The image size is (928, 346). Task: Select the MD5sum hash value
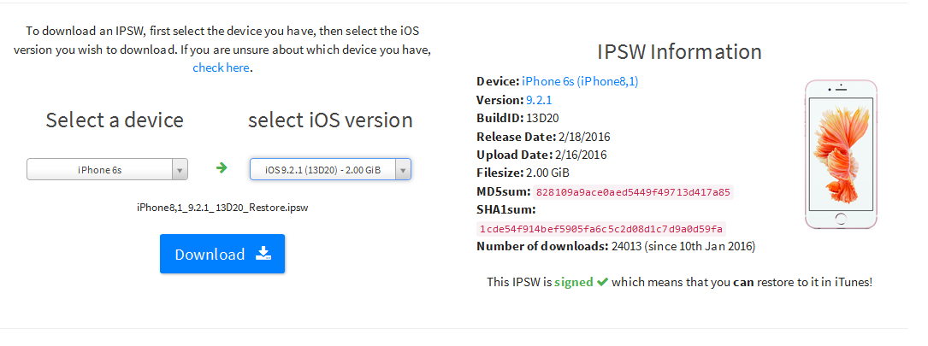[x=634, y=192]
